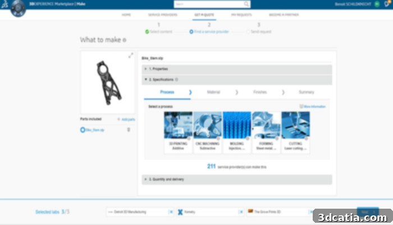Viewport: 393px width, 225px height.
Task: Open the BECOME A PARTNER menu item
Action: [284, 15]
